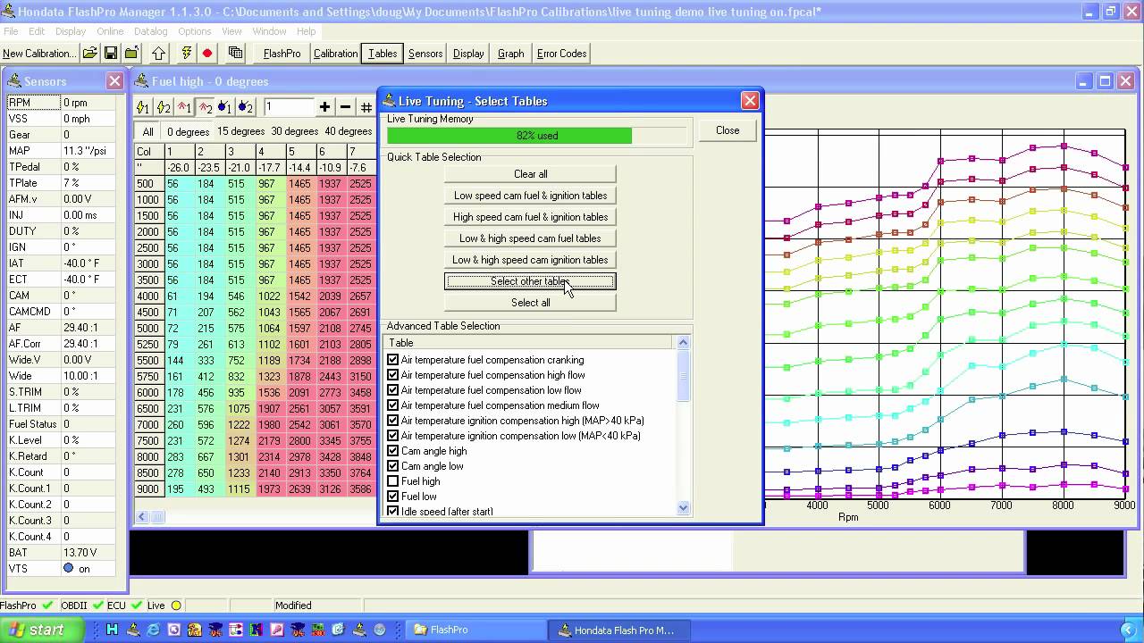Select Low speed cam fuel & ignition tables
The image size is (1144, 643).
[530, 196]
